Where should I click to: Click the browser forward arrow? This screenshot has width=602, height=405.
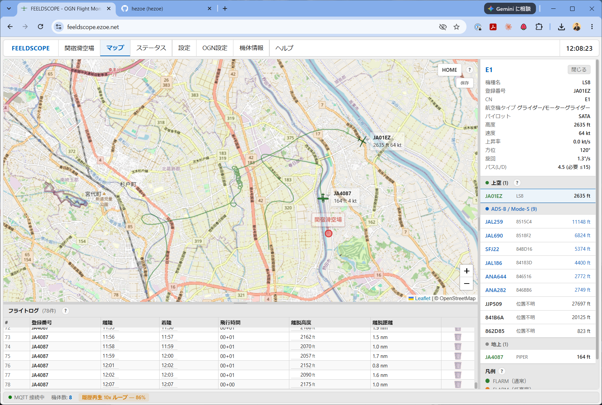coord(25,27)
